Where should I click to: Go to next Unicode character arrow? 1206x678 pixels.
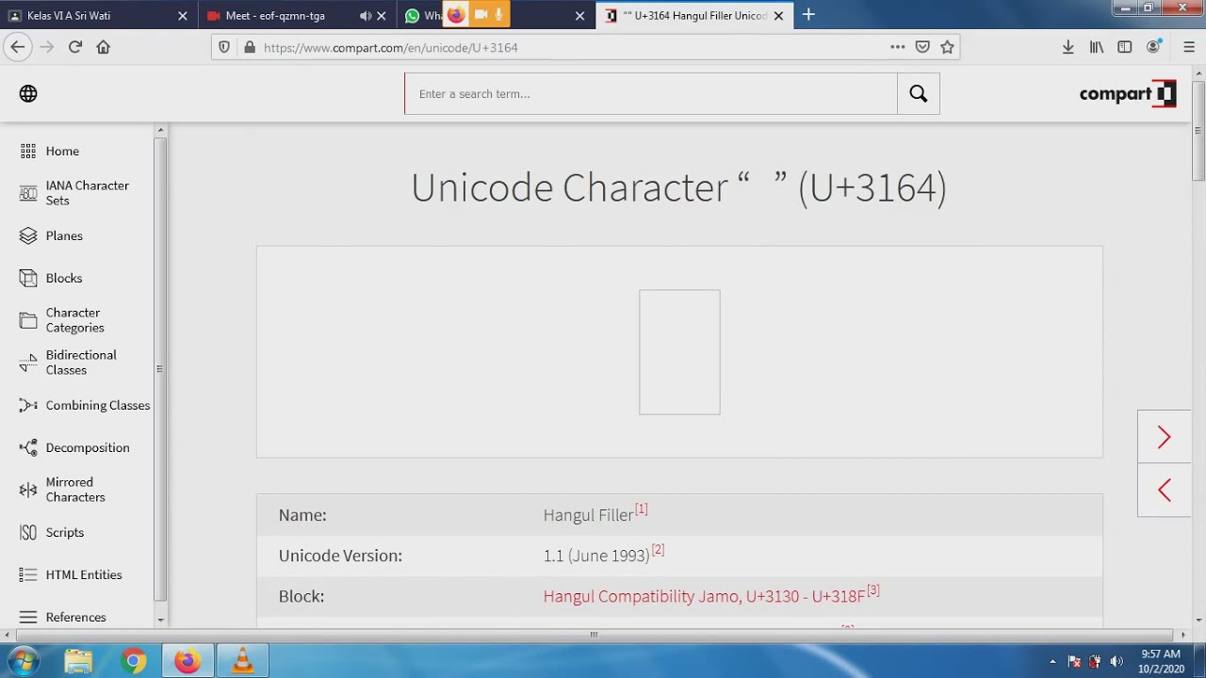coord(1165,437)
